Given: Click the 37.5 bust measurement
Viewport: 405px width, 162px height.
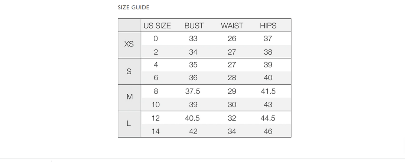Looking at the screenshot, I should (192, 92).
